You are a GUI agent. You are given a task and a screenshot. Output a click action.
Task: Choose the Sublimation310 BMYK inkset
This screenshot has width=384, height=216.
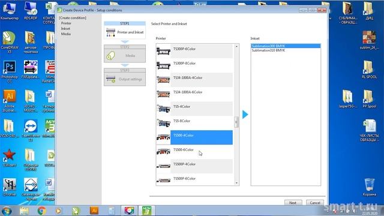(286, 50)
